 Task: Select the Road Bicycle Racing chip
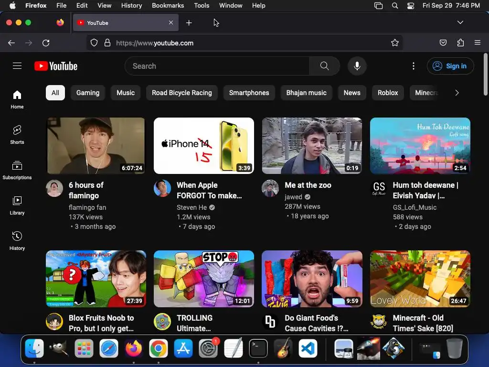(182, 93)
